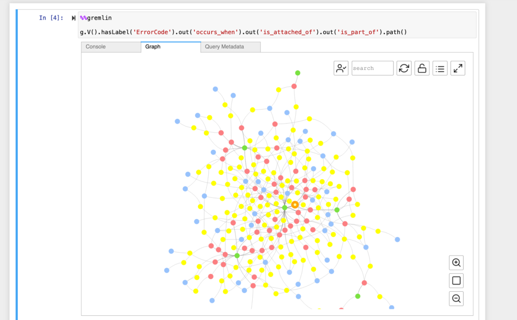
Task: Toggle the graph physics lock icon
Action: pyautogui.click(x=422, y=69)
